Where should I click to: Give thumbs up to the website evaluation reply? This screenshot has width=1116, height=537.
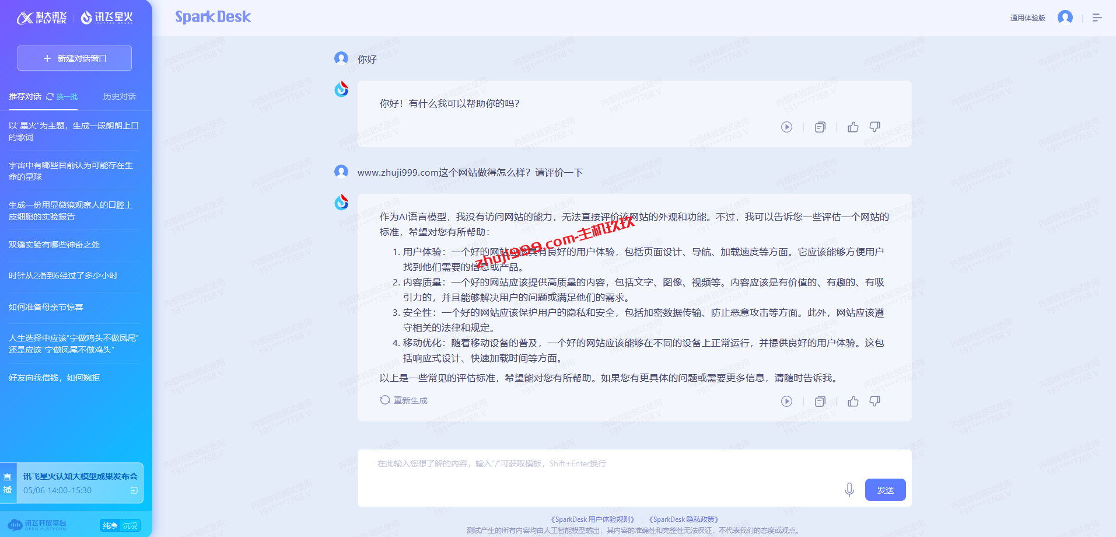coord(853,401)
